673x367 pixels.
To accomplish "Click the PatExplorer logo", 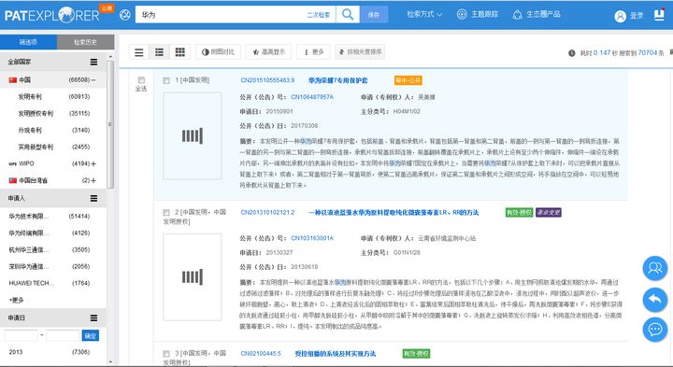I will [x=52, y=16].
